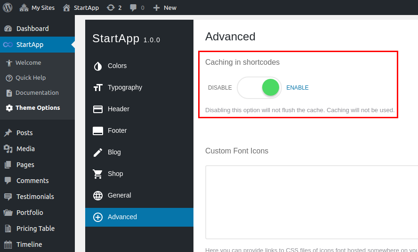Screen dimensions: 418x252
Task: Click the General globe icon
Action: (98, 195)
